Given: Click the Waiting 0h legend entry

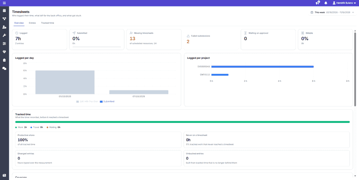Looking at the screenshot, I should (53, 127).
